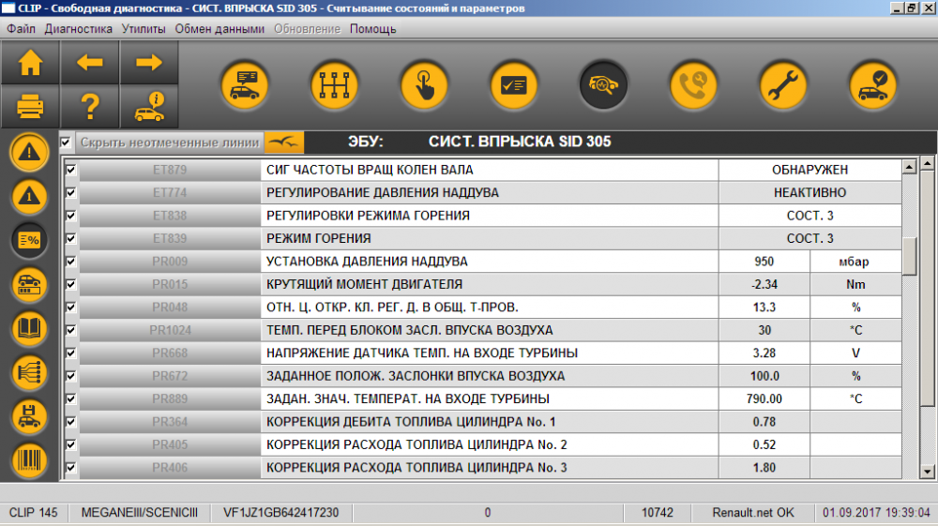Click the PR405 code button
Viewport: 938px width, 526px height.
click(x=170, y=444)
